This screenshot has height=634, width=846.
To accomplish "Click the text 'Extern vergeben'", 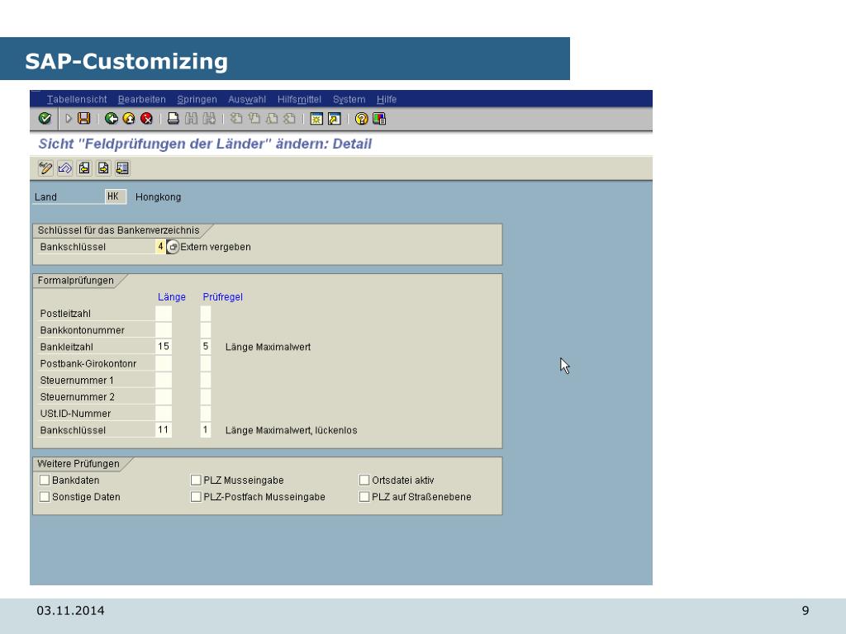I will 216,247.
